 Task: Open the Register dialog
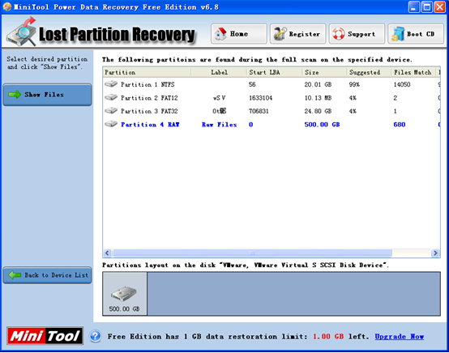coord(297,34)
